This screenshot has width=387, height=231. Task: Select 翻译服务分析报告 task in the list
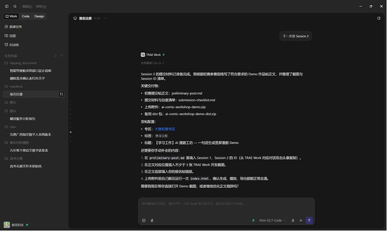pos(22,119)
